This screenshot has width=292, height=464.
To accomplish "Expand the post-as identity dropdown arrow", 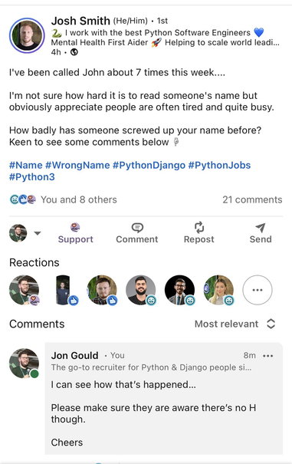I will pyautogui.click(x=38, y=233).
